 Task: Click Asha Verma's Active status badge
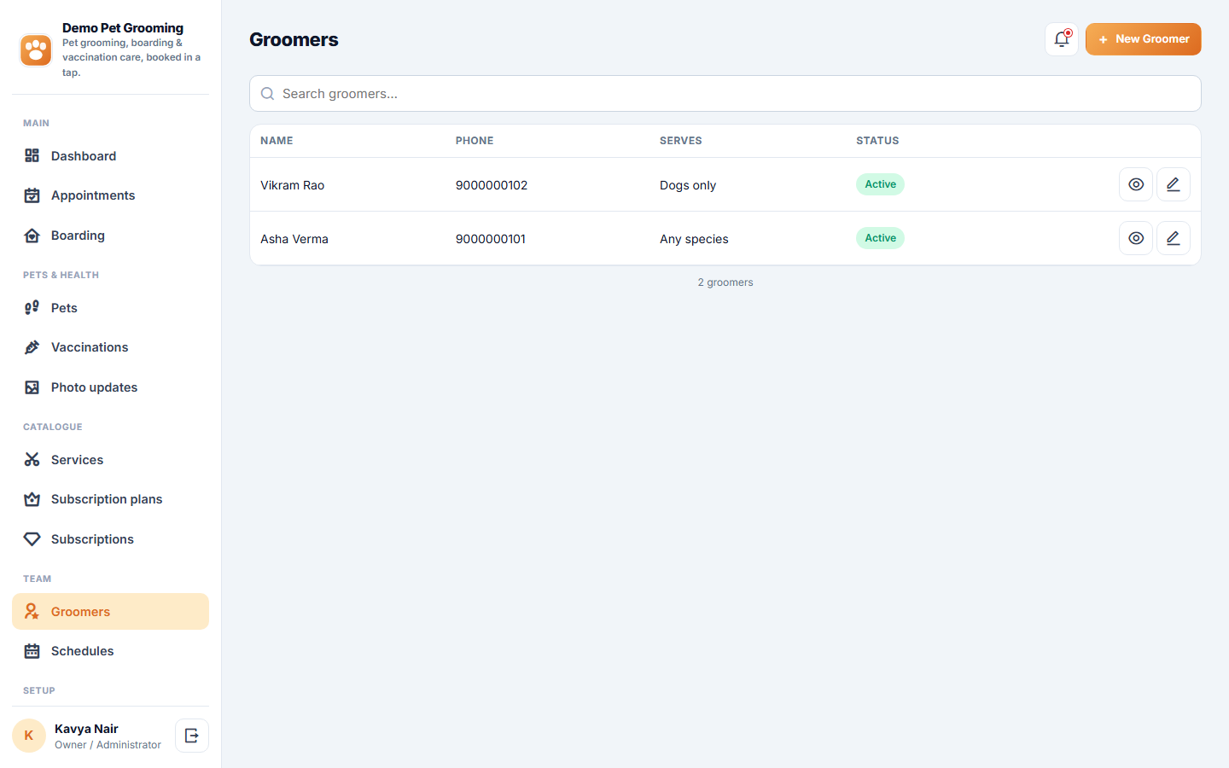[x=880, y=238]
